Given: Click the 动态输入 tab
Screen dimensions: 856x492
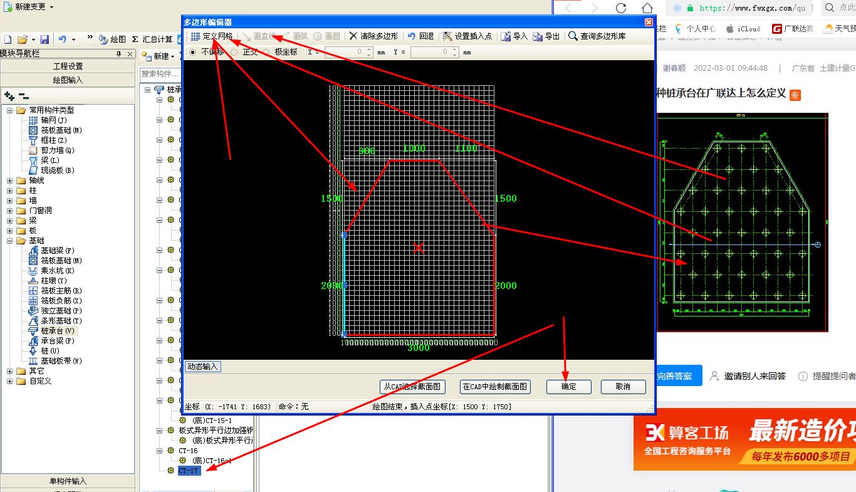Looking at the screenshot, I should coord(202,367).
